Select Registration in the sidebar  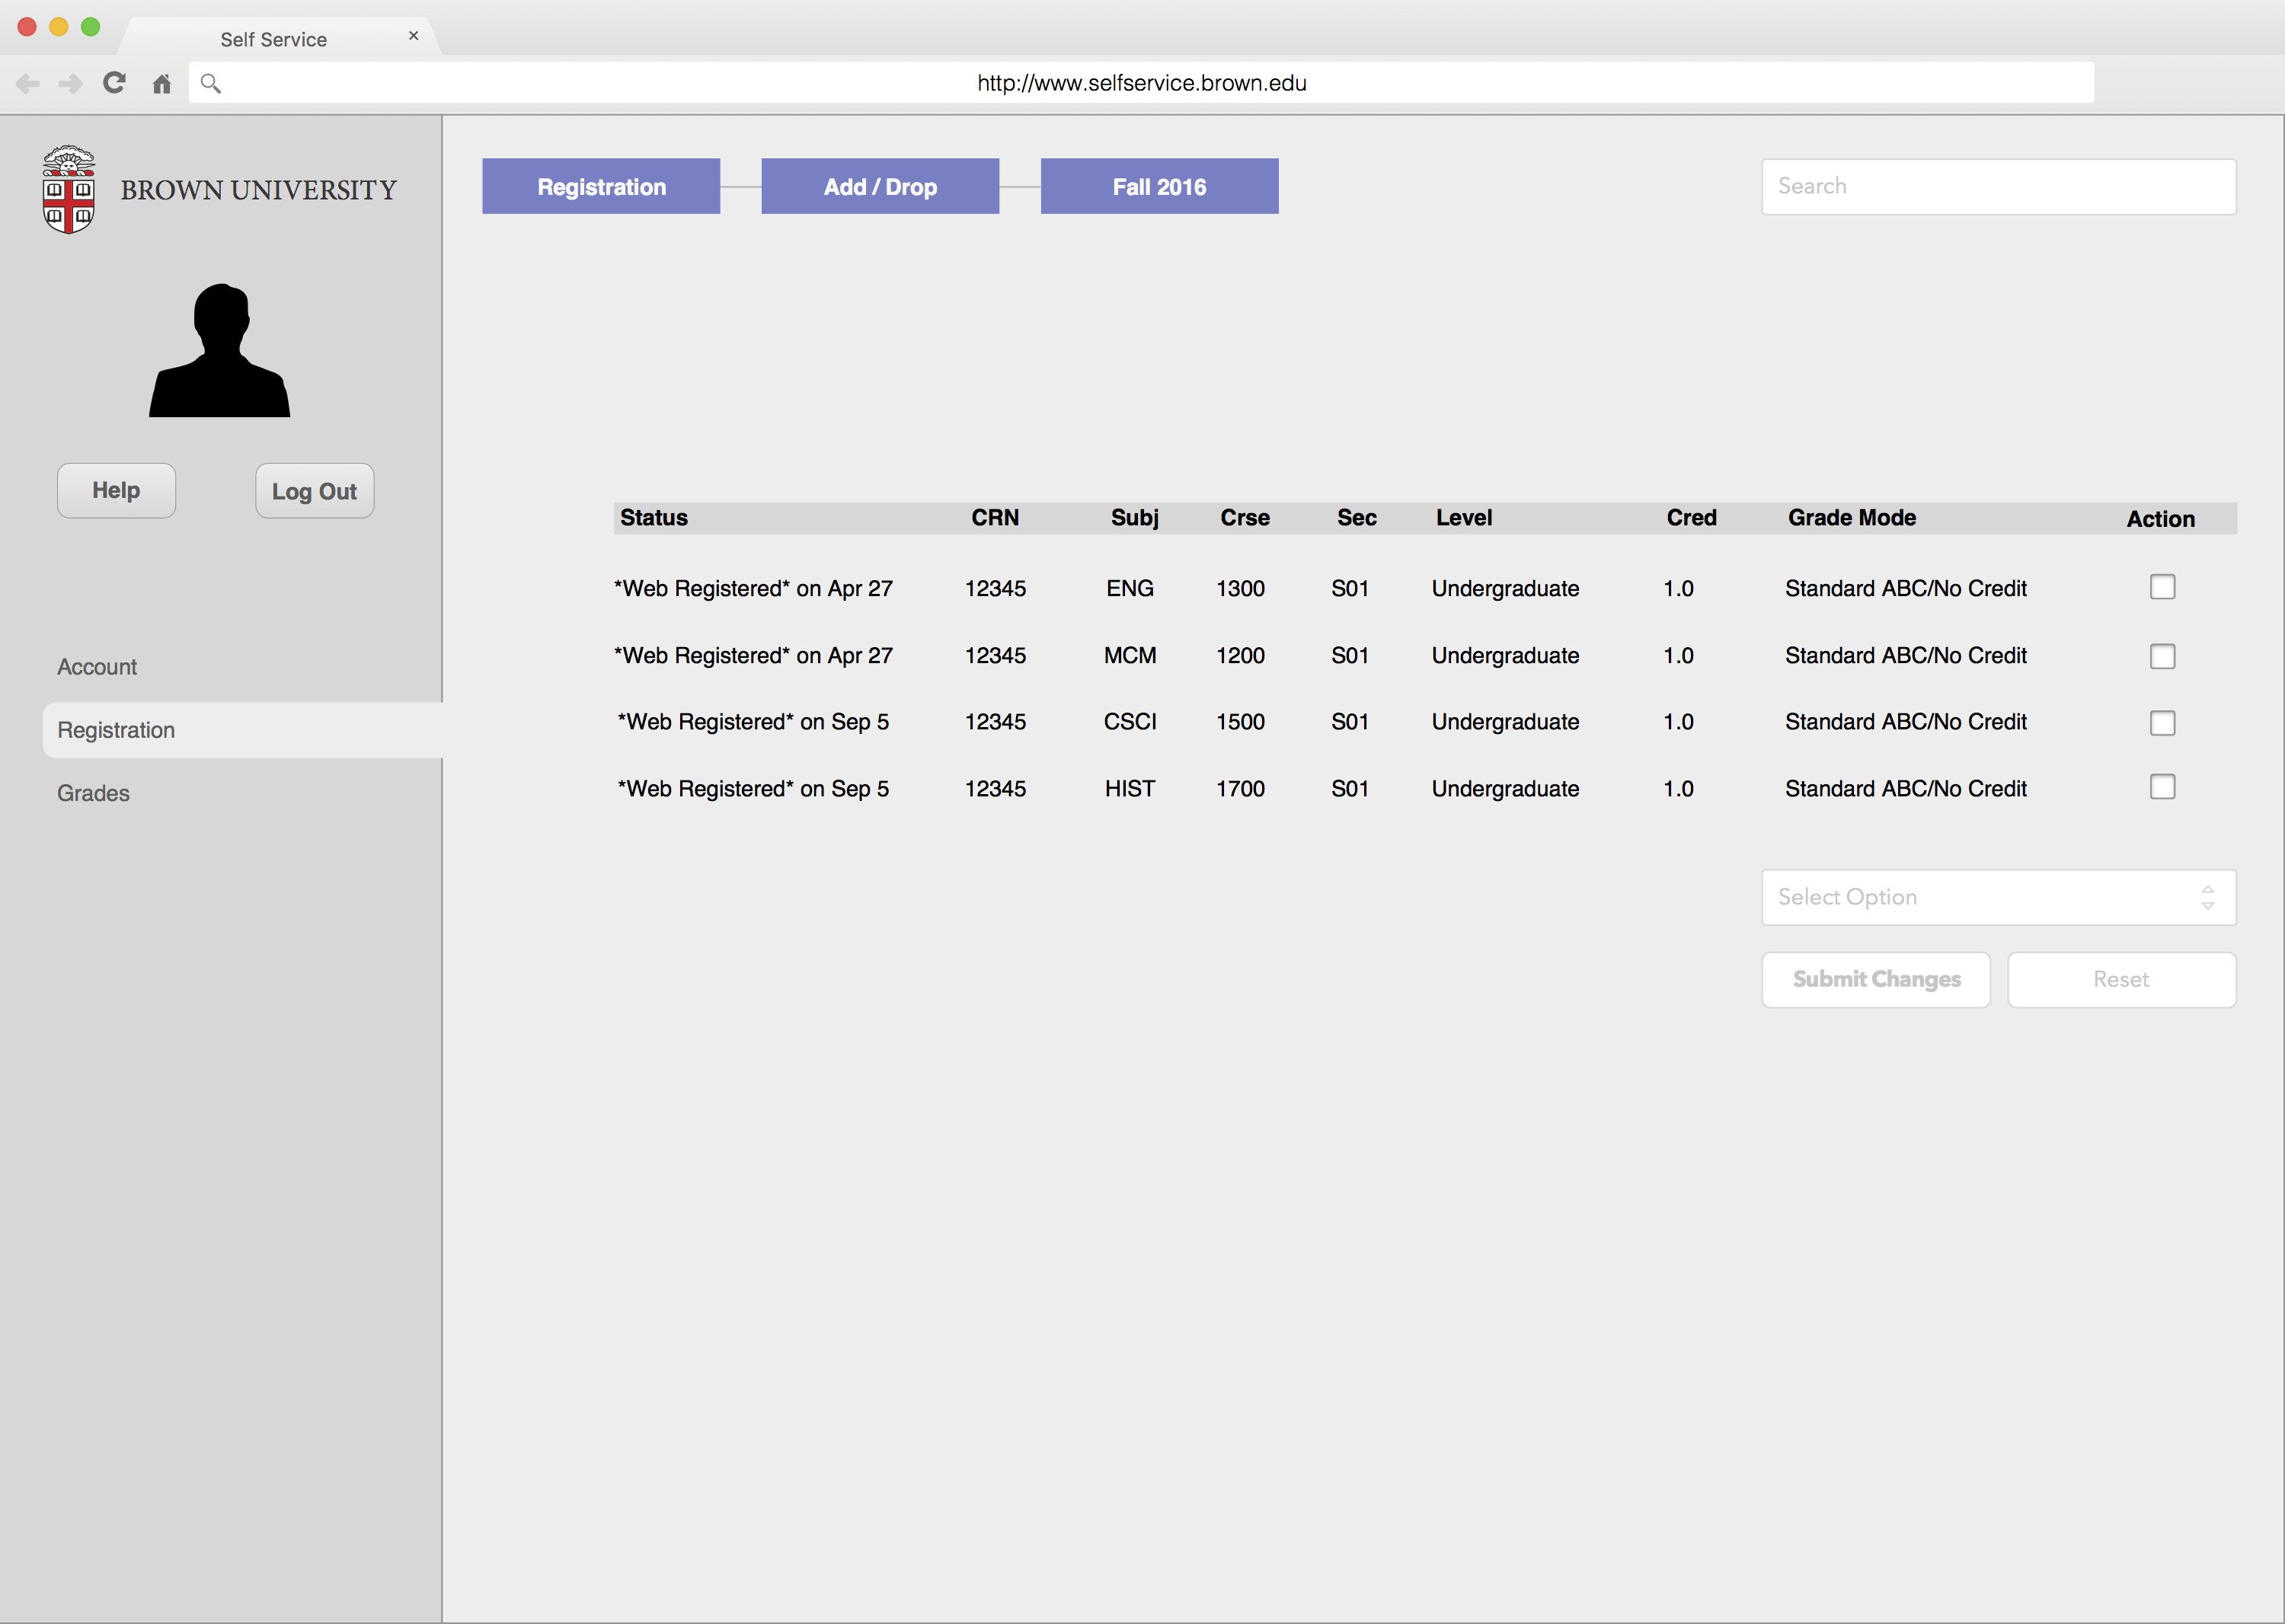point(242,730)
